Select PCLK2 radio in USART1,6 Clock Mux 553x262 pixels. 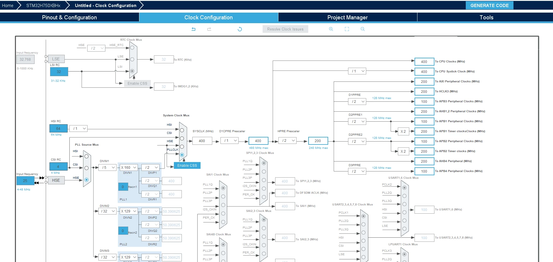[404, 188]
